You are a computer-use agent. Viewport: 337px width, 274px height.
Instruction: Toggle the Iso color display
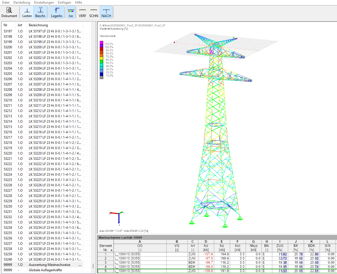(71, 13)
